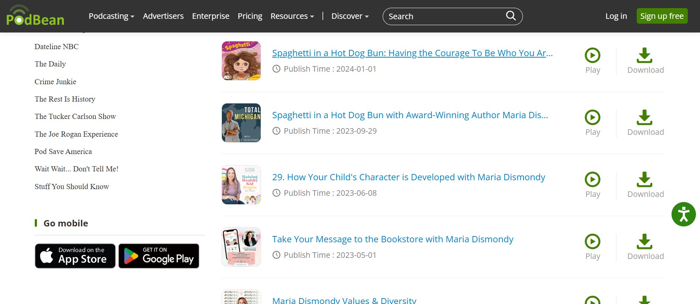Screen dimensions: 700x304
Task: Open The Tucker Carlson Show link
Action: pyautogui.click(x=75, y=116)
